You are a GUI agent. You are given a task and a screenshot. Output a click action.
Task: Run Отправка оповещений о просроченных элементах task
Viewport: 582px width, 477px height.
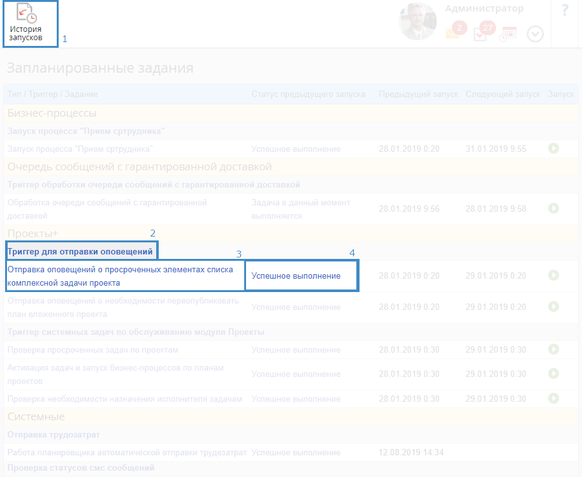click(553, 275)
